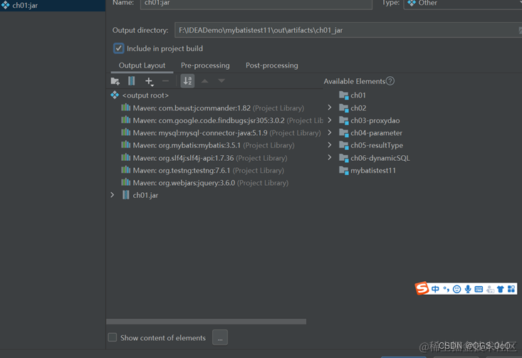Click the mybatistest11 module folder icon
Viewport: 522px width, 358px height.
(x=343, y=170)
